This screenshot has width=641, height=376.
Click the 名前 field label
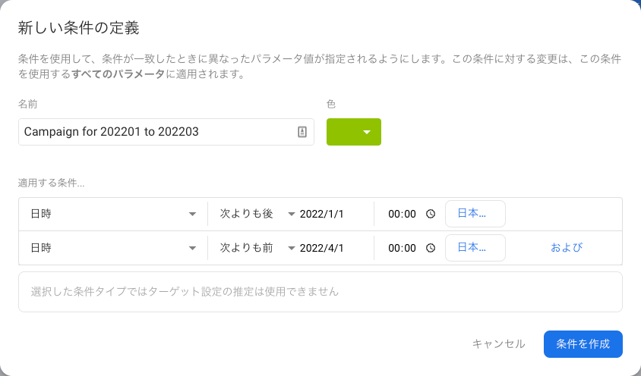coord(28,104)
